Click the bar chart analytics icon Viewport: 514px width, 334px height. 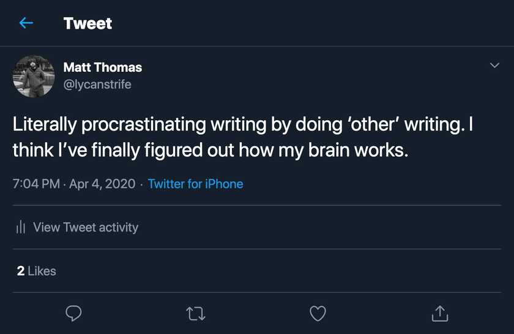tap(20, 227)
